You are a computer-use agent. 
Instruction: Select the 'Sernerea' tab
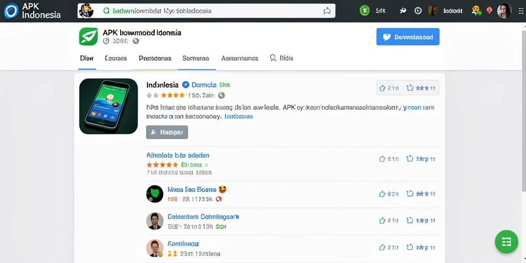coord(196,58)
